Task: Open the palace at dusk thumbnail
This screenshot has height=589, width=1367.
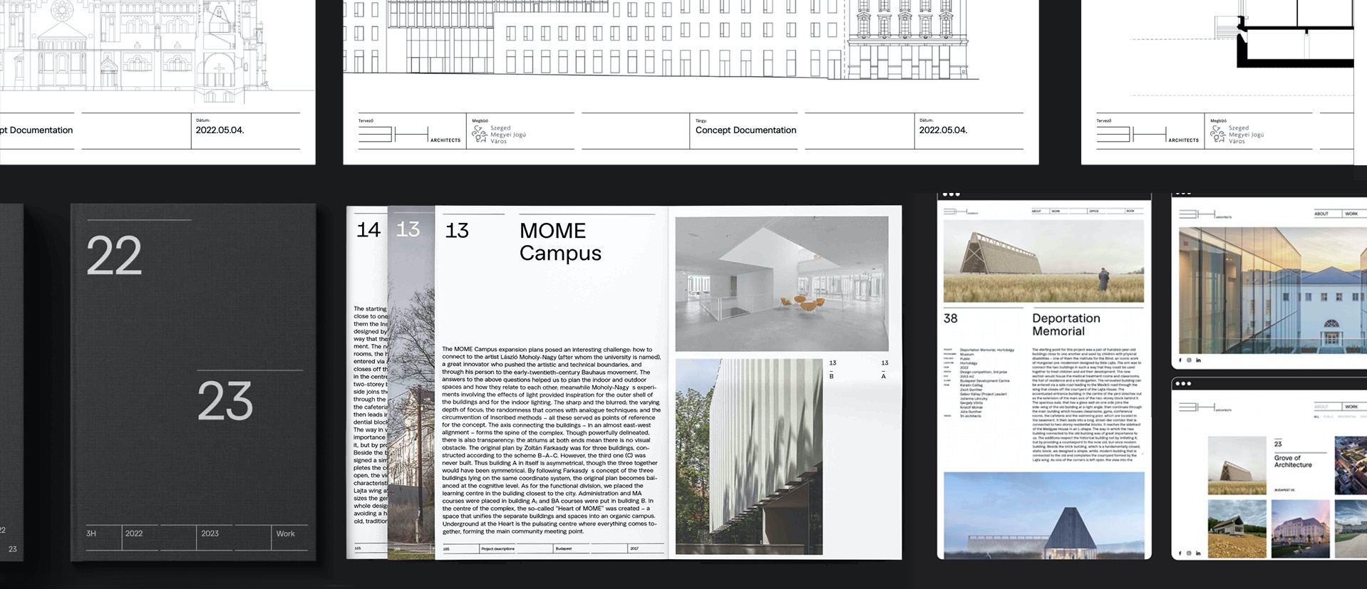Action: pyautogui.click(x=1300, y=528)
